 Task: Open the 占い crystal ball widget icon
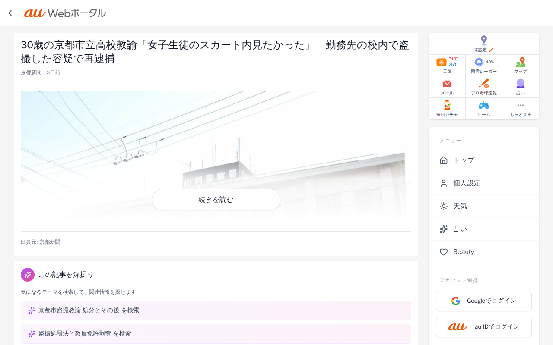point(521,84)
